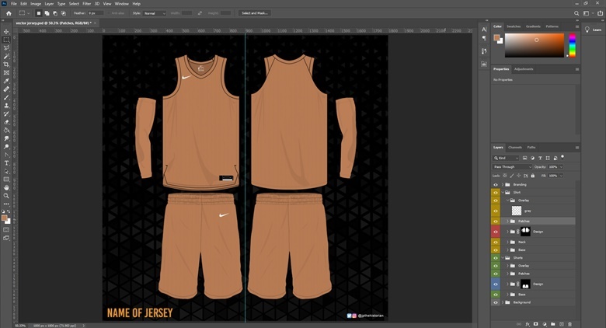This screenshot has width=606, height=328.
Task: Select the Healing Brush tool
Action: (x=6, y=89)
